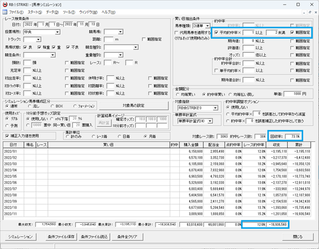Expand the 重量種別 dropdown

[x=121, y=55]
